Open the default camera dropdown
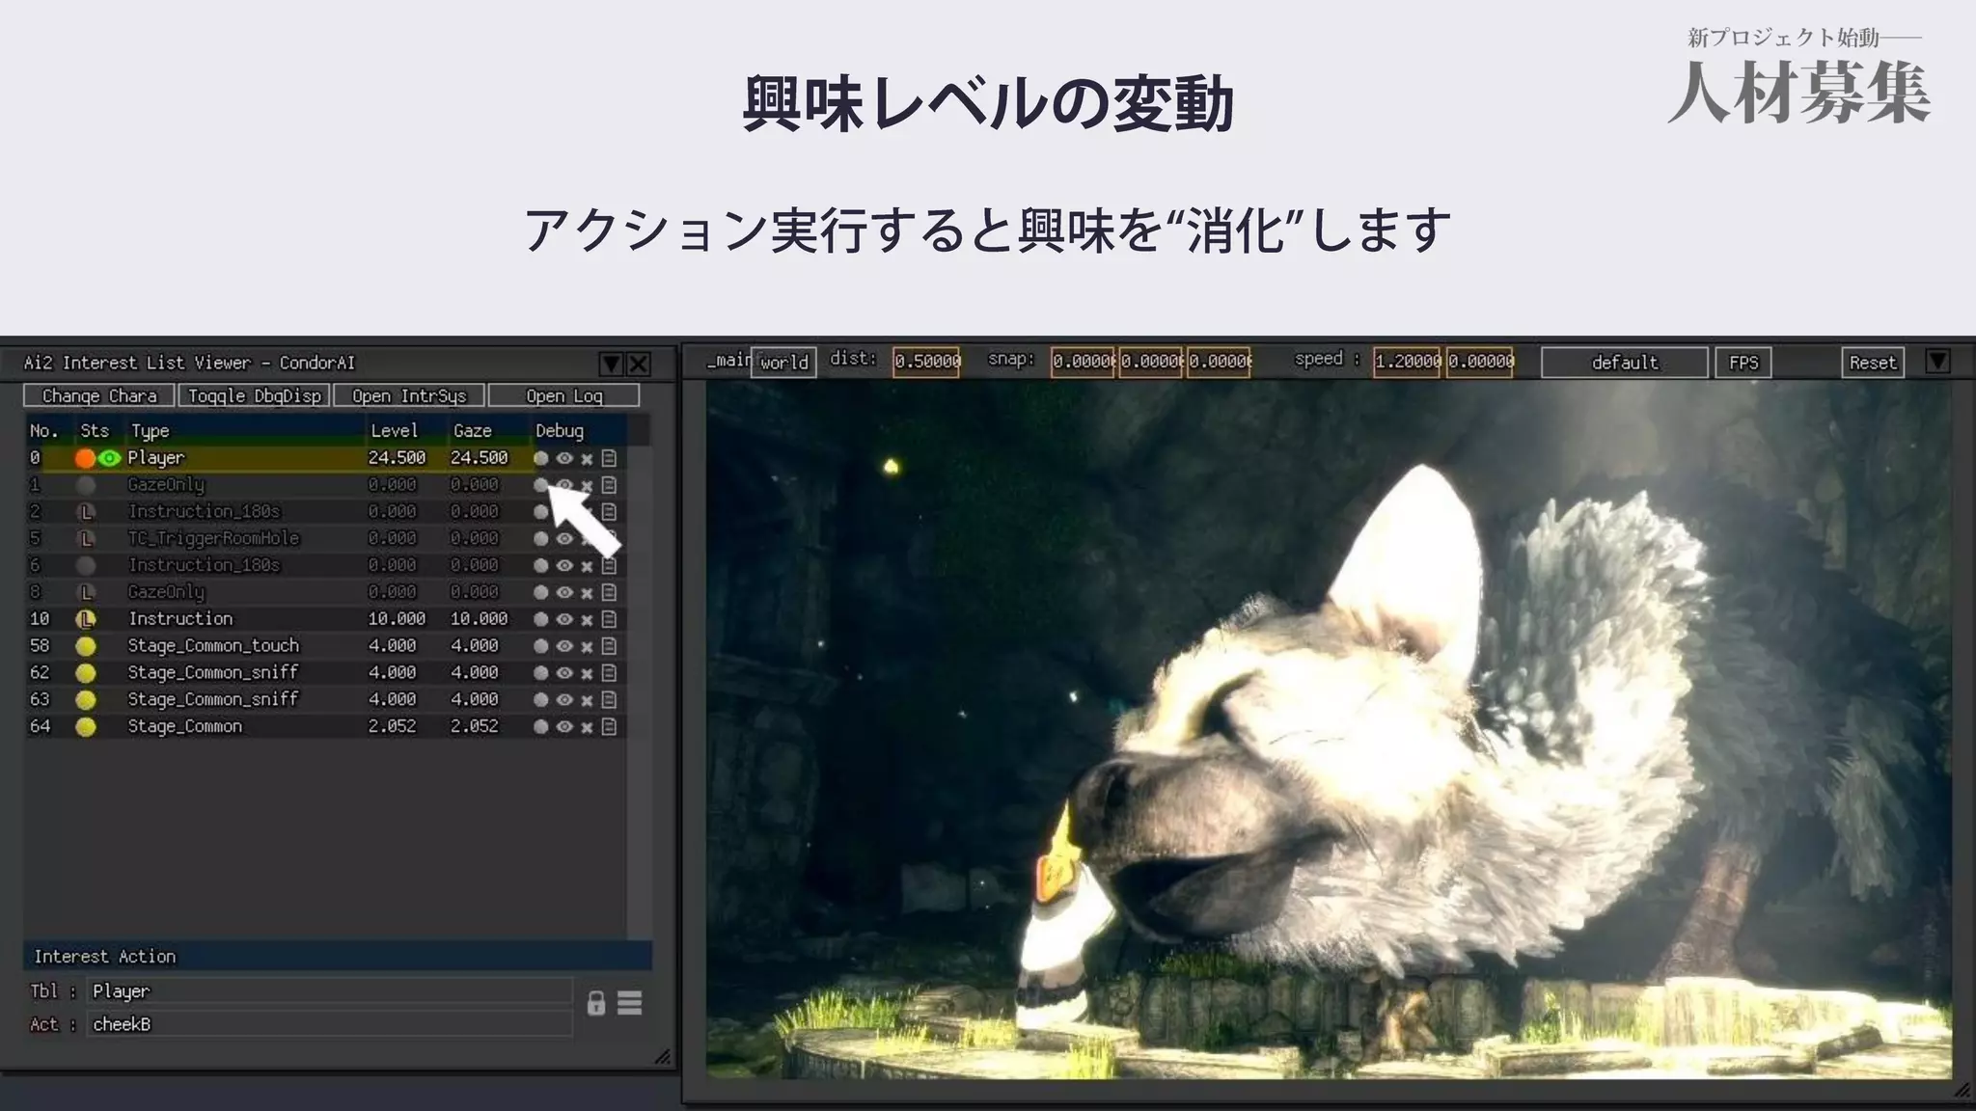Screen dimensions: 1976x1111 click(x=1624, y=363)
